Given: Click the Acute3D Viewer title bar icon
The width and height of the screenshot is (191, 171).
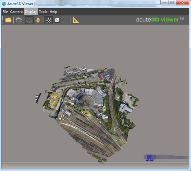Looking at the screenshot, I should 4,4.
